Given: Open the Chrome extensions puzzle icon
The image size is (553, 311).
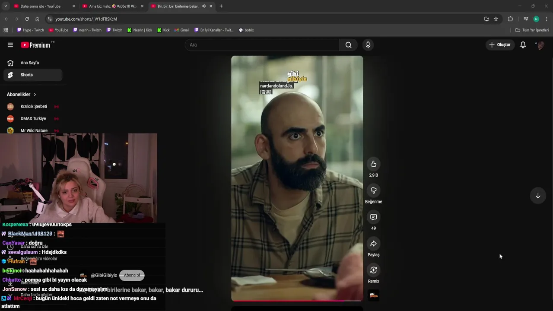Looking at the screenshot, I should pyautogui.click(x=510, y=19).
